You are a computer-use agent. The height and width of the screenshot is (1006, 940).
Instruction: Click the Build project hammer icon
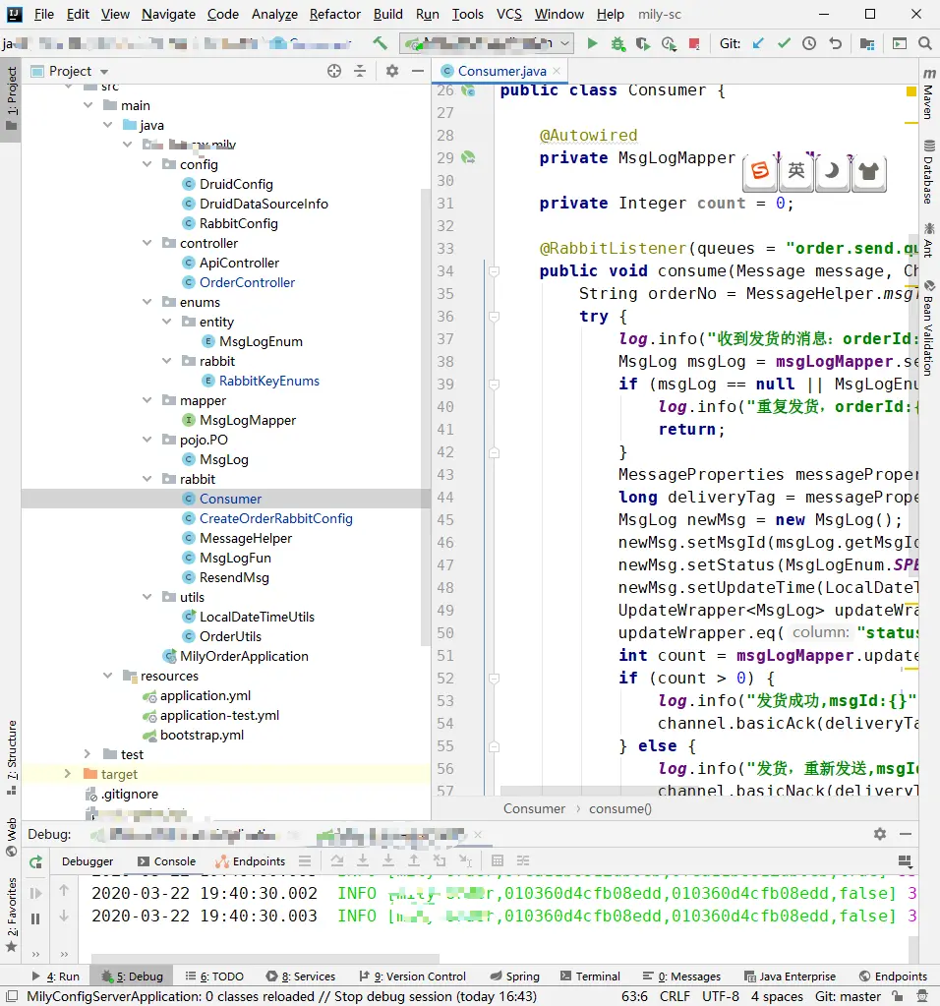(x=380, y=43)
